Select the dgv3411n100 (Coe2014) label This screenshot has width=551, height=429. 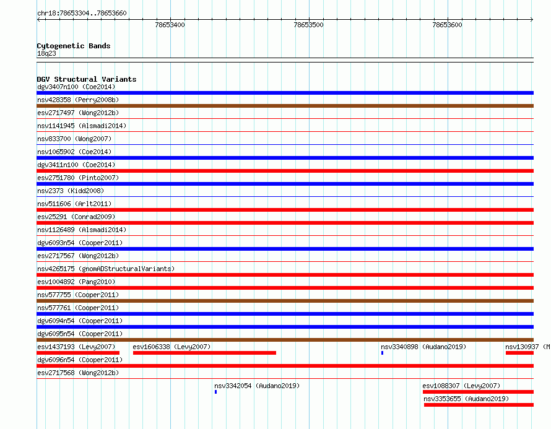[76, 165]
